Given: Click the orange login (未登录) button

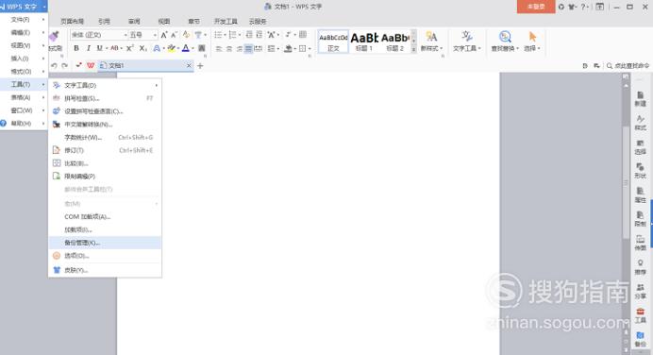Looking at the screenshot, I should click(536, 7).
